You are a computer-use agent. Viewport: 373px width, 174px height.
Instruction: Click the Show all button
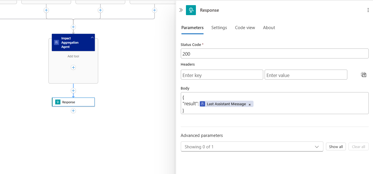tap(336, 146)
